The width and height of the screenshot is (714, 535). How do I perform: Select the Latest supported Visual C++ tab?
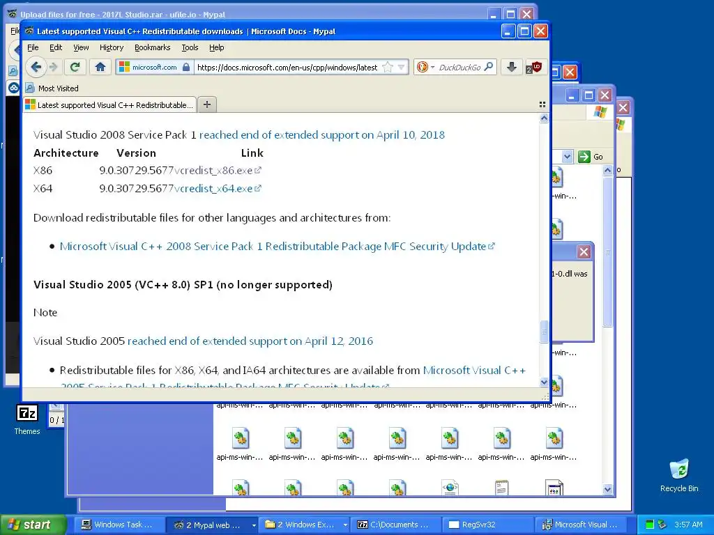tap(109, 104)
